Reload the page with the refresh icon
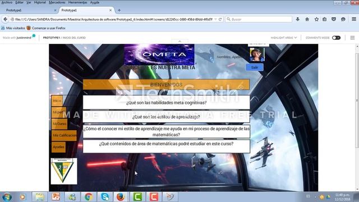 220,20
